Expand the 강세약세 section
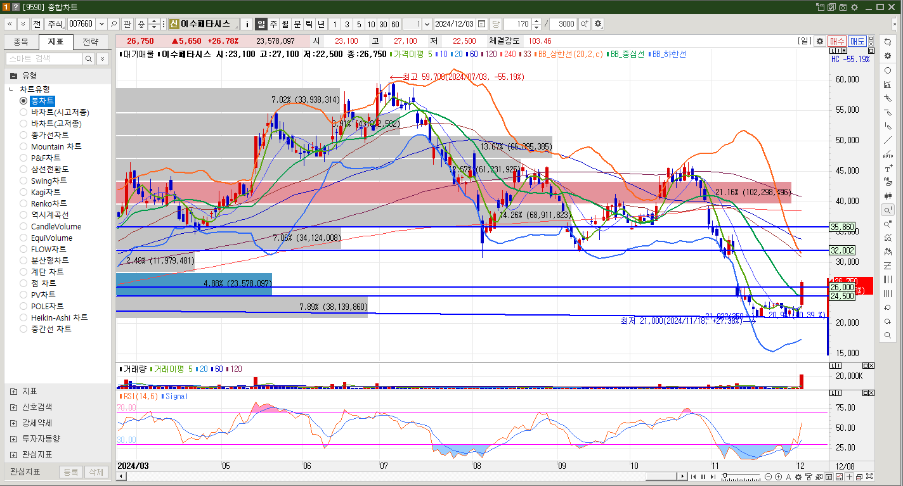Viewport: 903px width, 486px height. (14, 423)
